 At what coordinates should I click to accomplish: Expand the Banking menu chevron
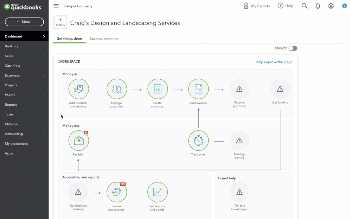coord(44,46)
